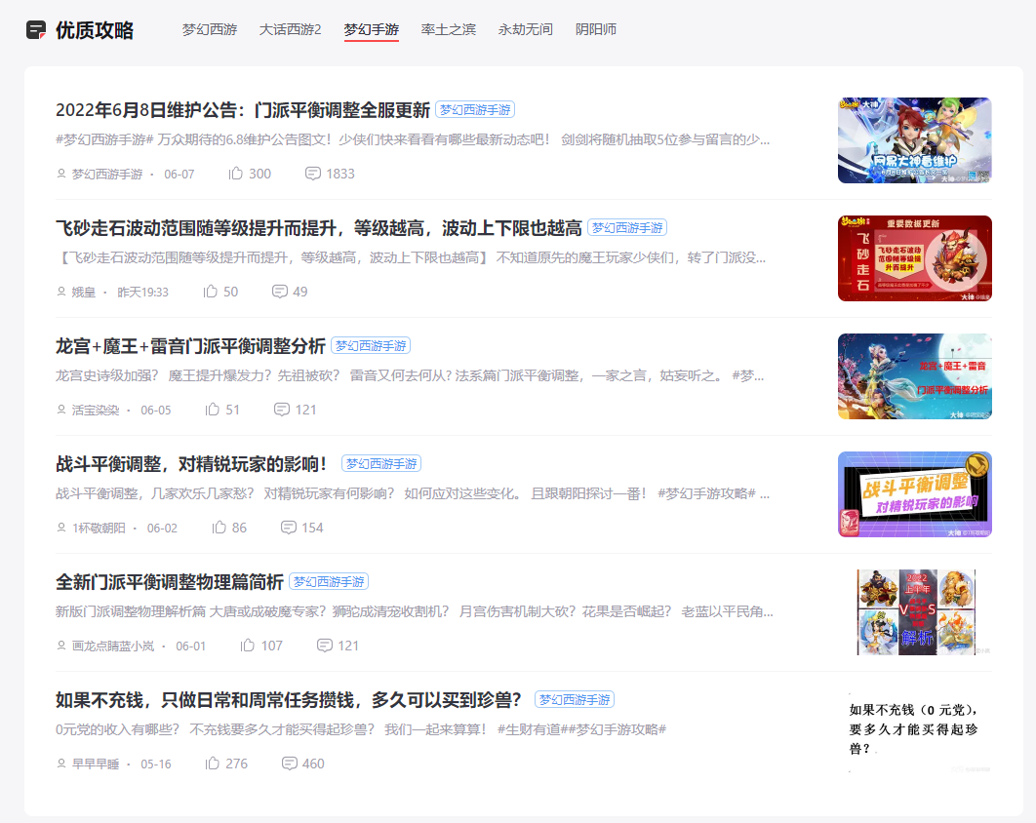The image size is (1036, 823).
Task: Like the 战斗平衡调整 post
Action: [x=219, y=528]
